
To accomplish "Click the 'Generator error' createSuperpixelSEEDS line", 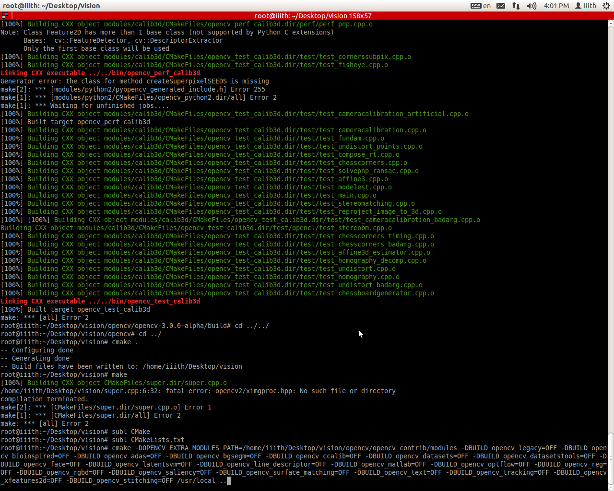I will click(135, 81).
